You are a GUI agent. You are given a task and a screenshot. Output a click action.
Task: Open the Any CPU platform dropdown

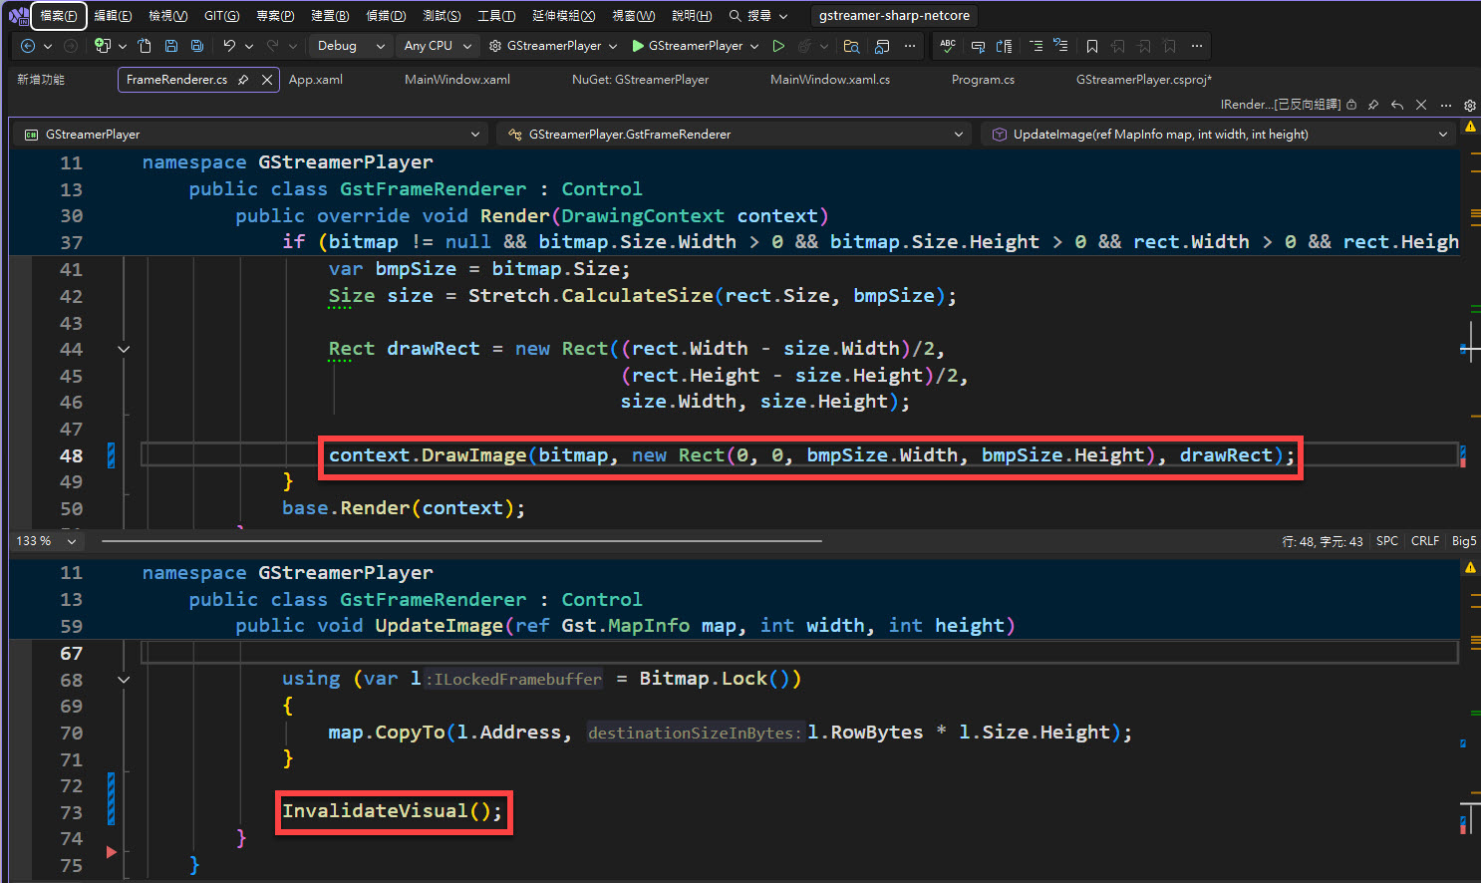437,46
